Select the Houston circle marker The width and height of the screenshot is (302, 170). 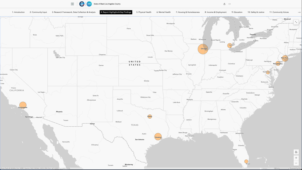tap(158, 137)
